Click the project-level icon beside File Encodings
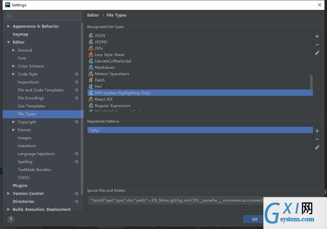The image size is (327, 229). pyautogui.click(x=77, y=98)
